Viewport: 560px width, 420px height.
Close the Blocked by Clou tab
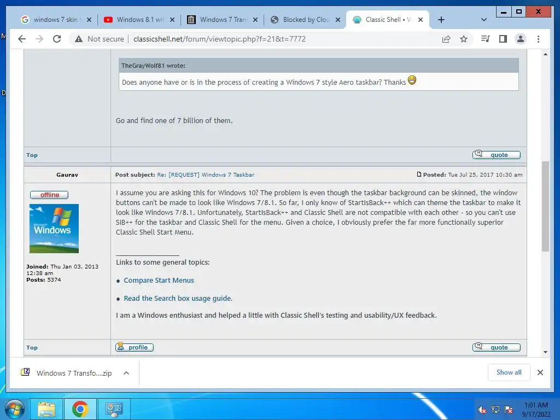click(x=338, y=20)
